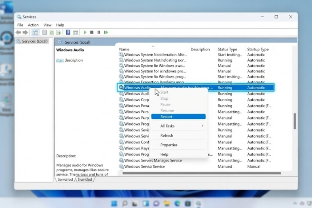This screenshot has width=312, height=208.
Task: Select the highlighted Windows Audio service row
Action: [x=196, y=88]
